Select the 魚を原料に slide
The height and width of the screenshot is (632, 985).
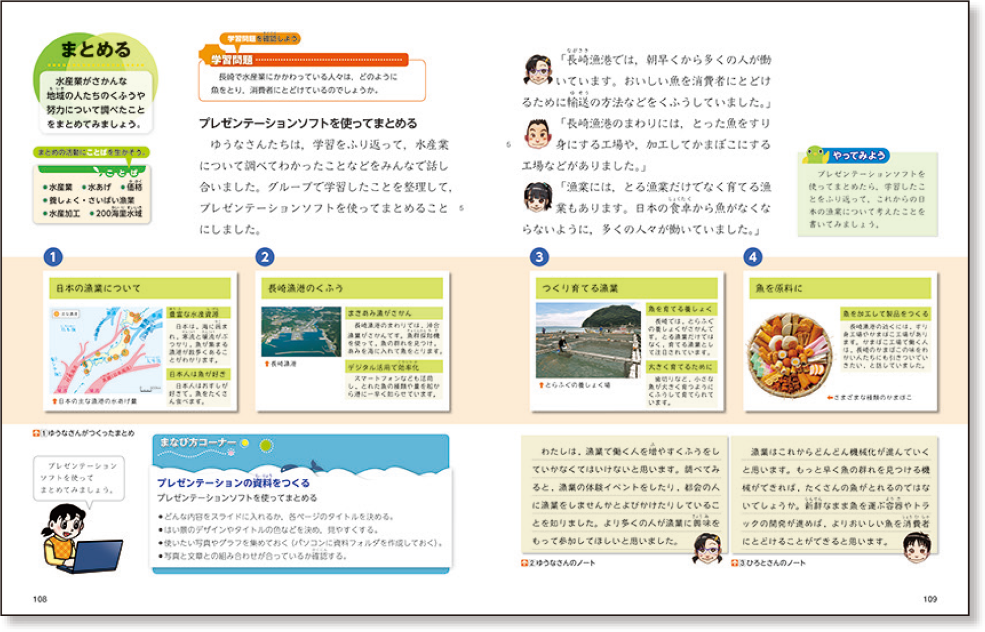[x=840, y=341]
